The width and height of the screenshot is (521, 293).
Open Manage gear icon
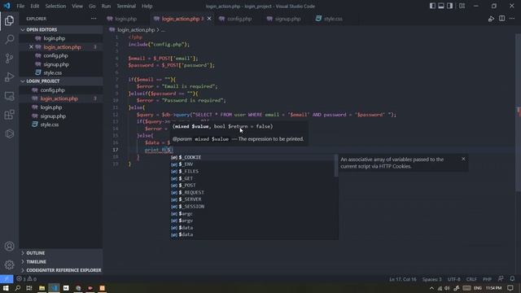pyautogui.click(x=9, y=265)
